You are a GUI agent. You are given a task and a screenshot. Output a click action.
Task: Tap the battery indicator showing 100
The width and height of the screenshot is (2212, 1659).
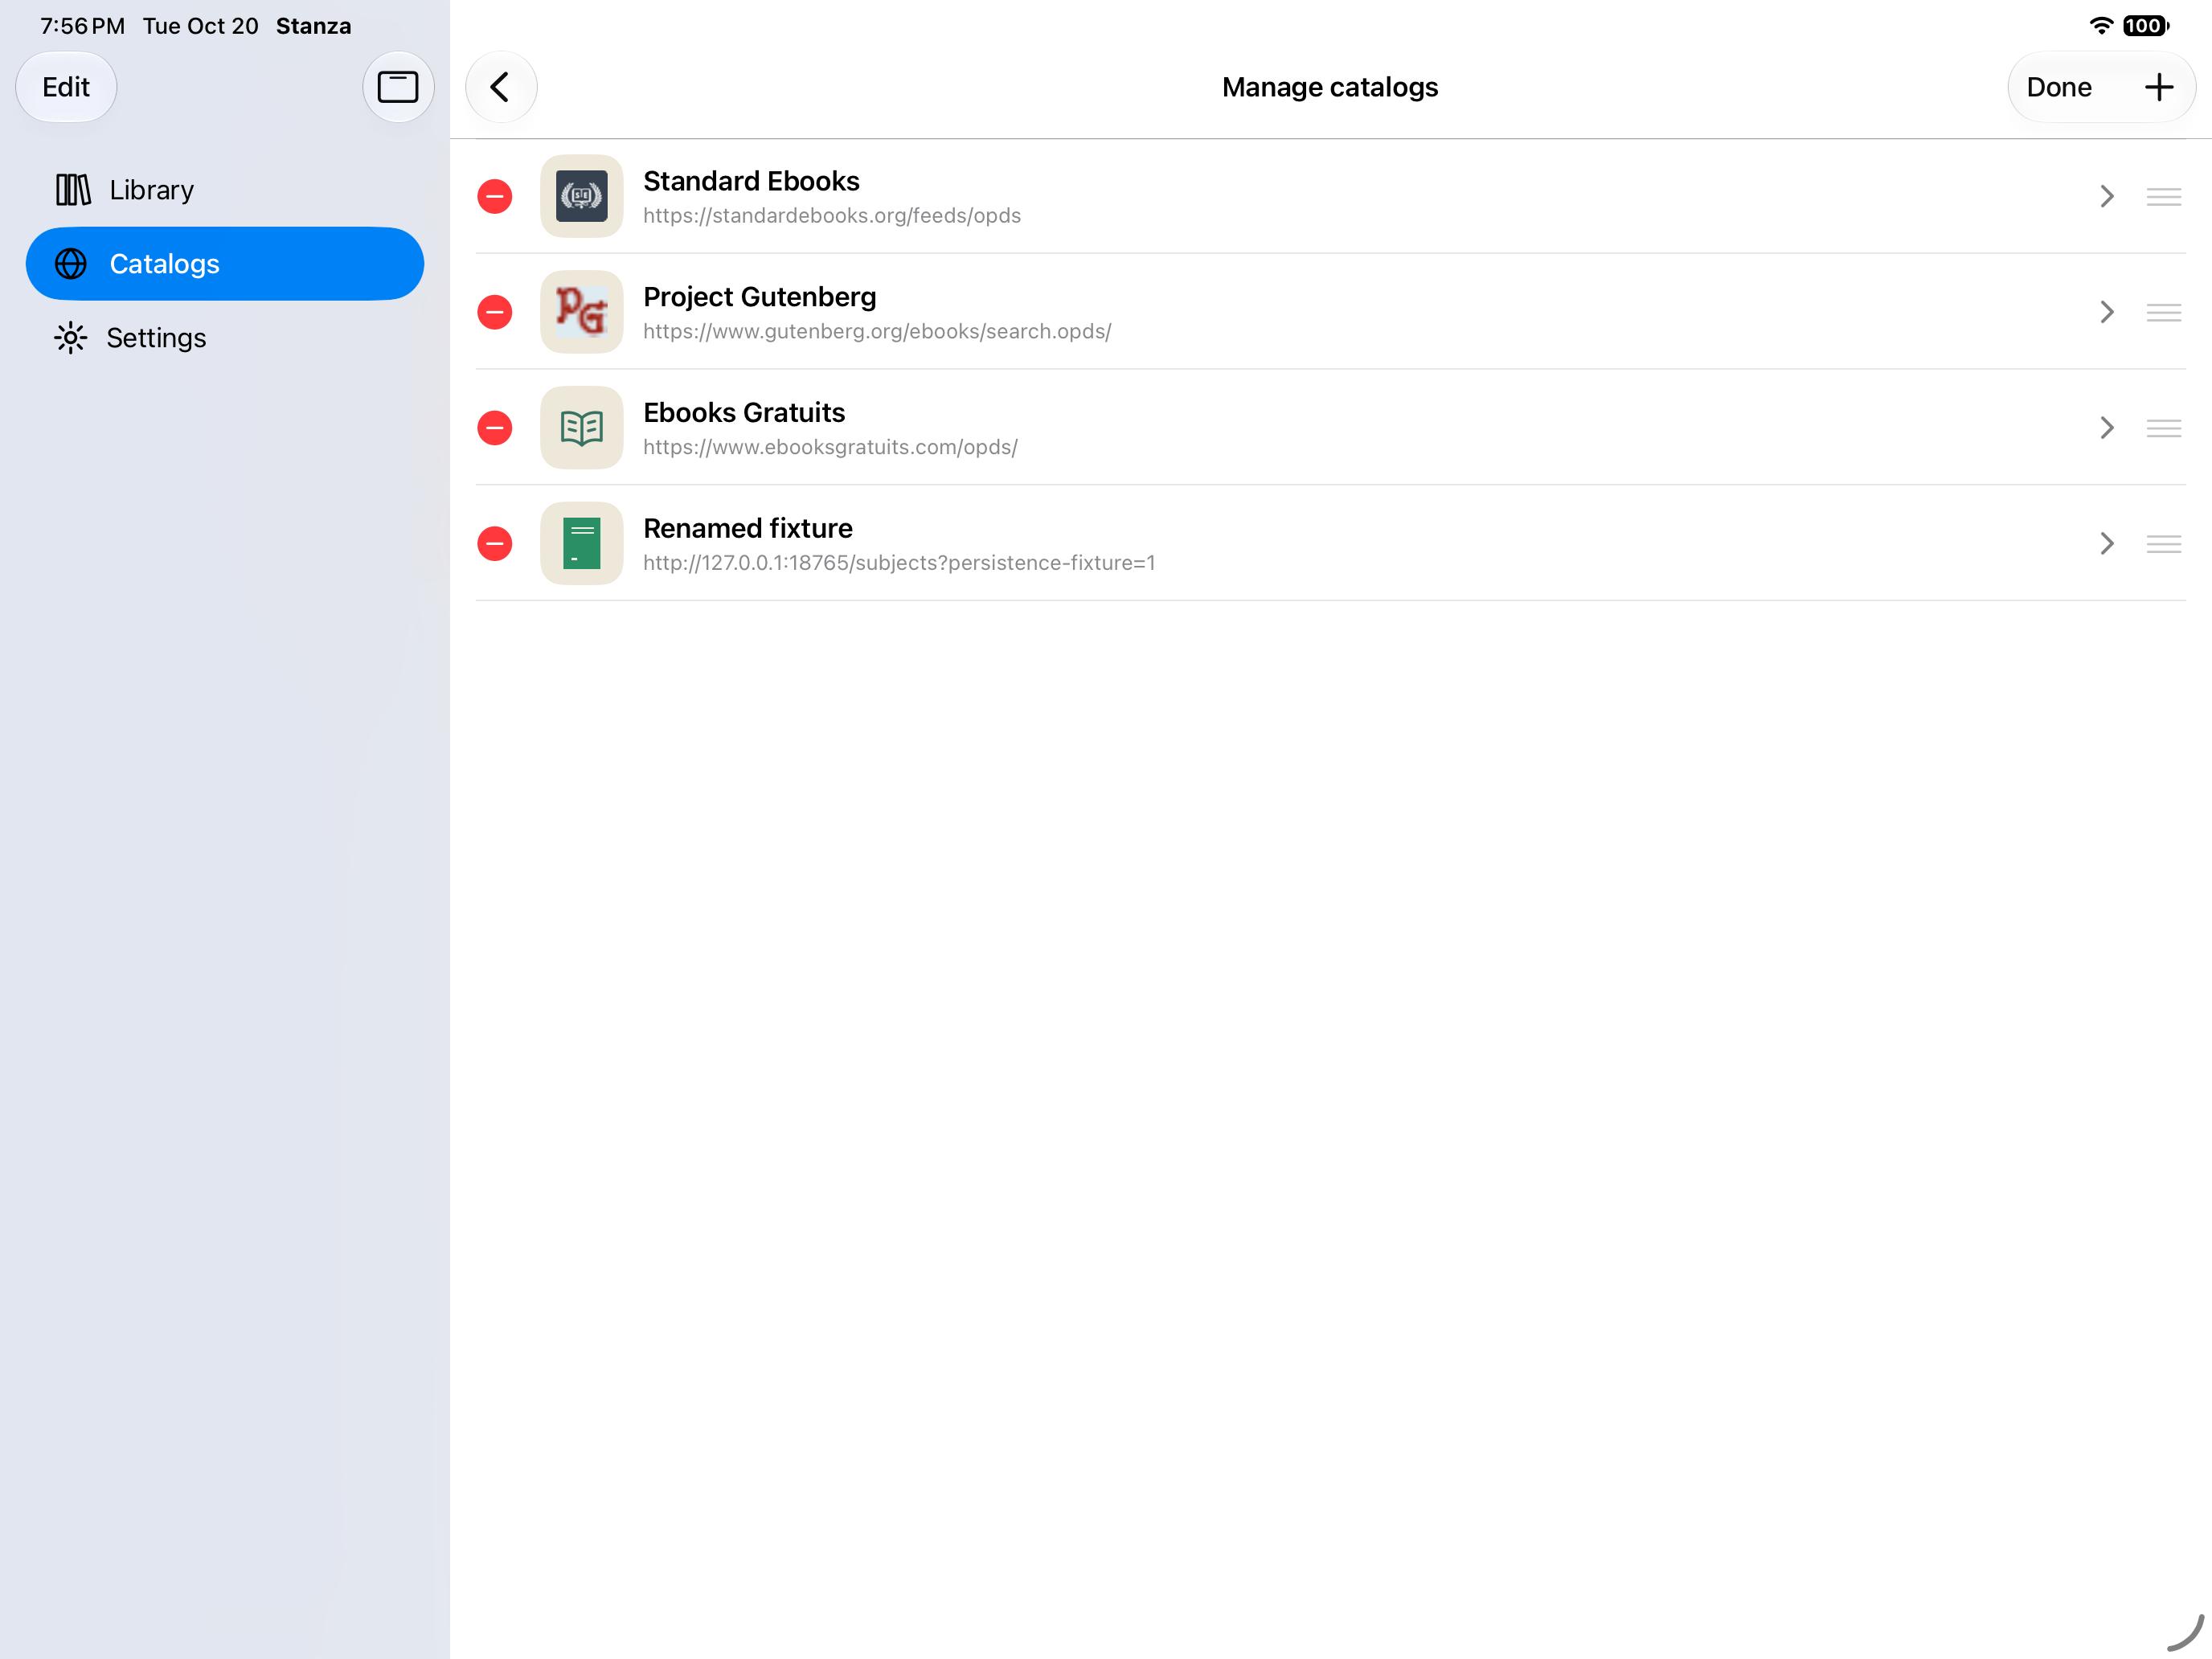coord(2146,26)
